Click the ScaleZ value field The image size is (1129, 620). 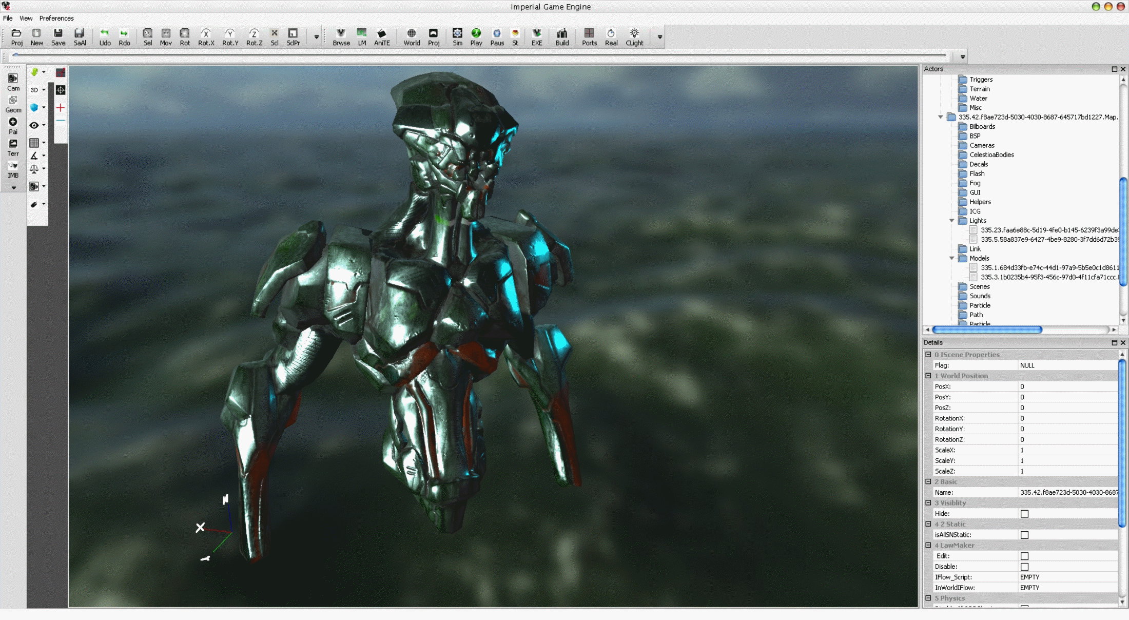[x=1067, y=471]
